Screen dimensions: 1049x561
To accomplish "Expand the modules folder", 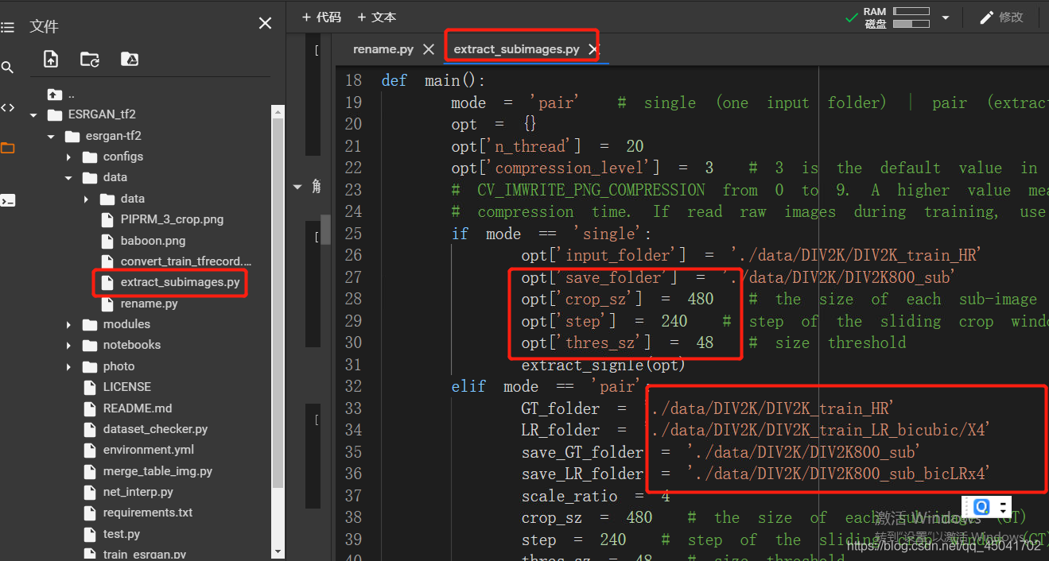I will pos(68,324).
